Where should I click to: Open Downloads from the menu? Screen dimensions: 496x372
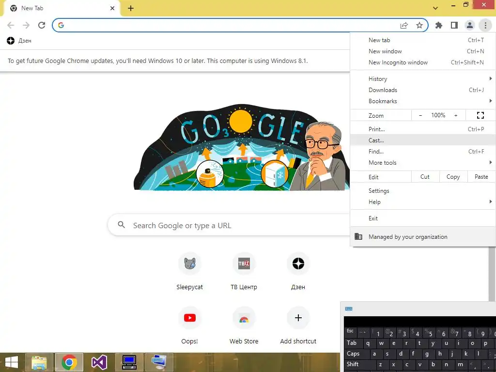pos(423,90)
